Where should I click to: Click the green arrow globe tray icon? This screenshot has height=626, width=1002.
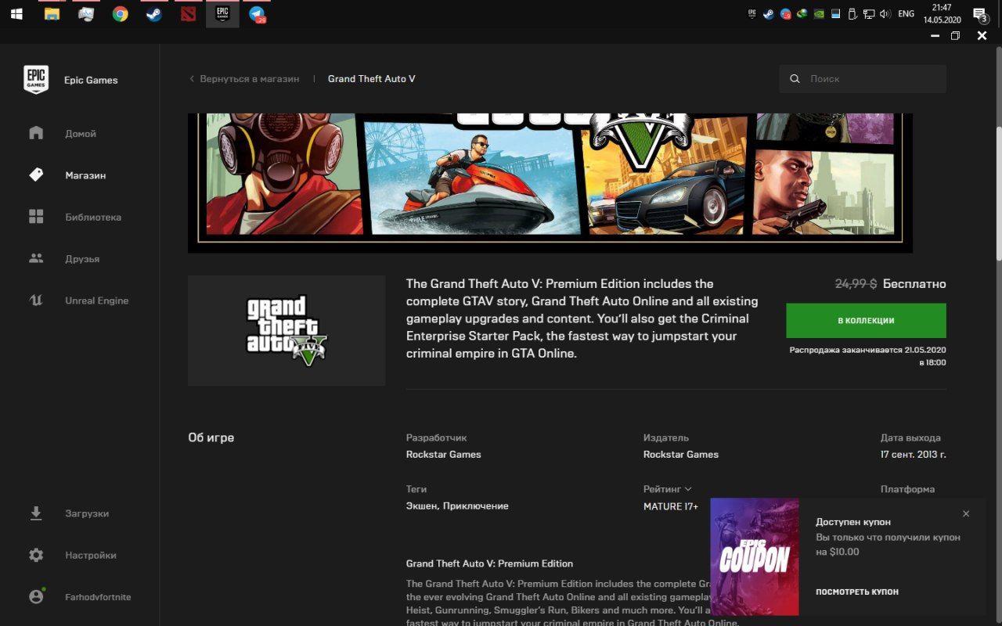802,14
